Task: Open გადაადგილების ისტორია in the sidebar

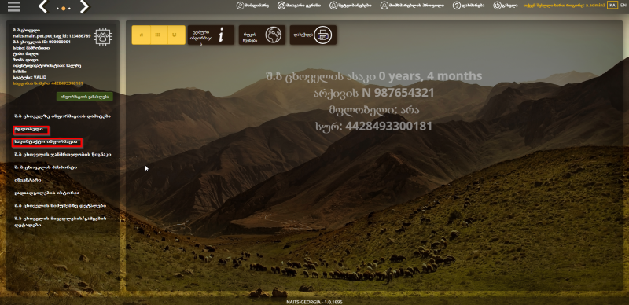Action: 46,193
